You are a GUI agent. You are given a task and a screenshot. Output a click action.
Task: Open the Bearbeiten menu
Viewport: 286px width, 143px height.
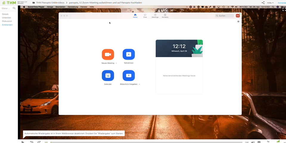[x=60, y=7]
